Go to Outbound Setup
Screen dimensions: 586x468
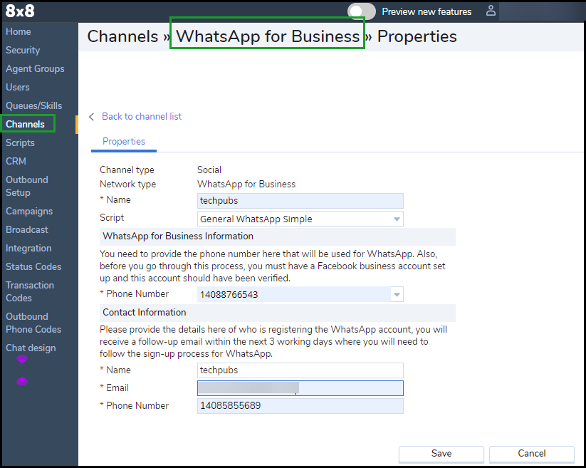click(x=26, y=186)
